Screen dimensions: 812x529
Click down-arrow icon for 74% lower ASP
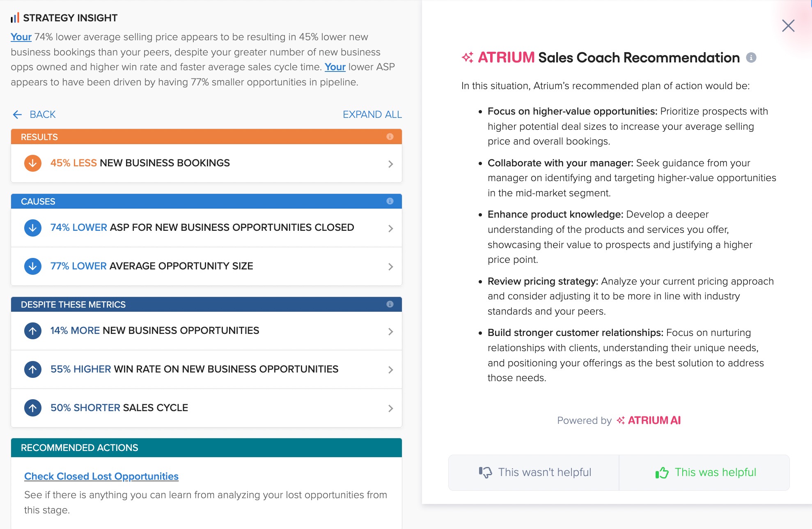[x=33, y=228]
